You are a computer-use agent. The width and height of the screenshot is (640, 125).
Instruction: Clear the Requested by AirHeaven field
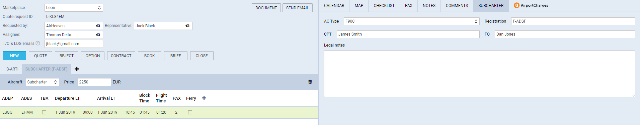click(x=98, y=26)
